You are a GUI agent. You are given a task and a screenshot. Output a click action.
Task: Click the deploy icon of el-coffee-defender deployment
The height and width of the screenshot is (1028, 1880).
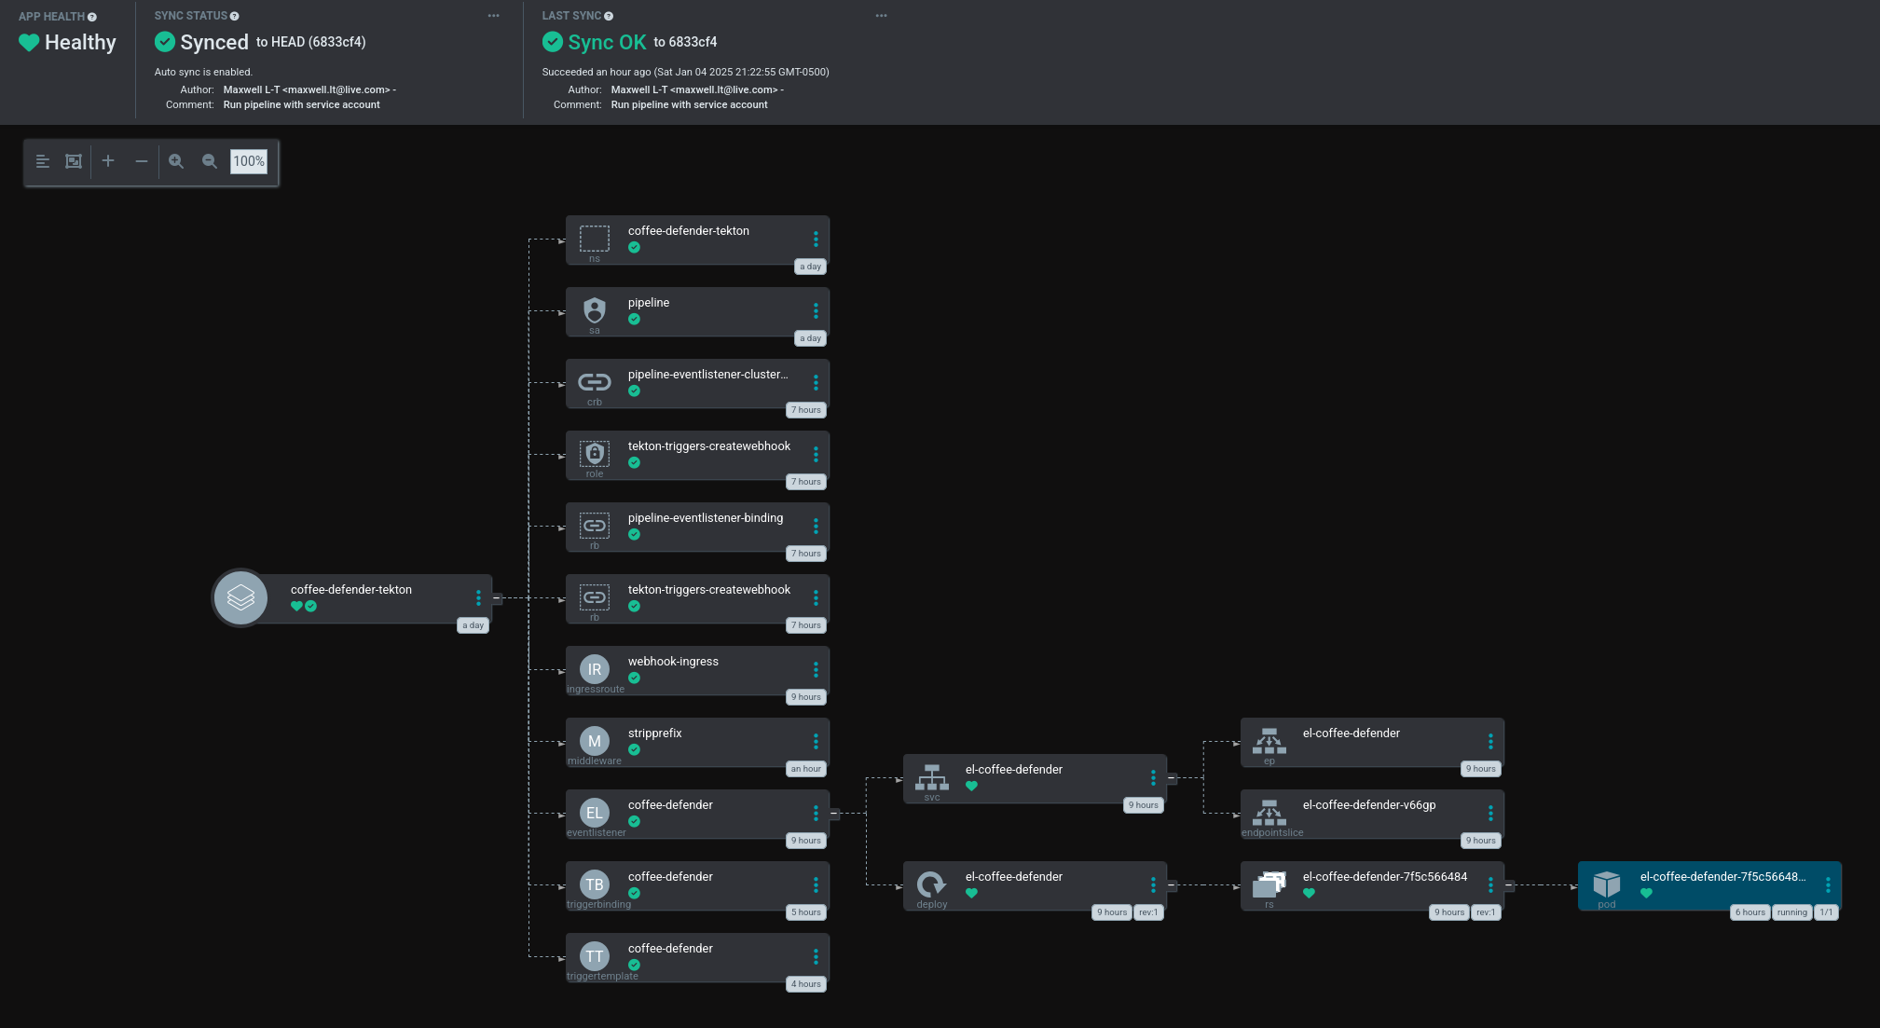click(932, 884)
